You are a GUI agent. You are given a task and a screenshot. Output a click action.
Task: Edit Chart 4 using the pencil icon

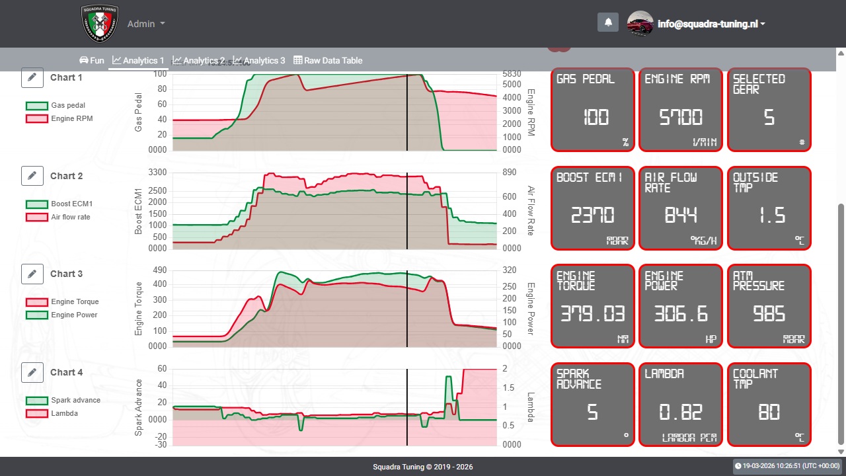click(32, 372)
